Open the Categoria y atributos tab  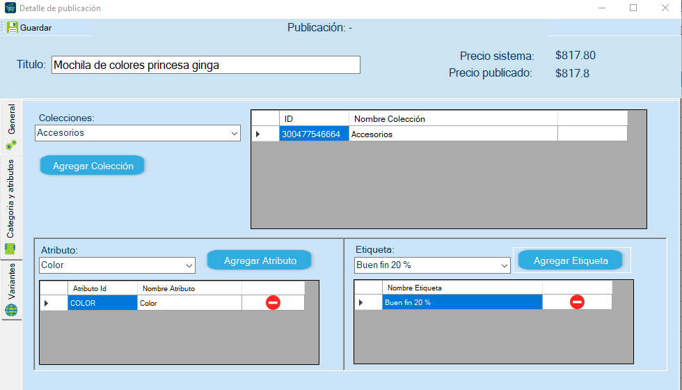click(11, 207)
